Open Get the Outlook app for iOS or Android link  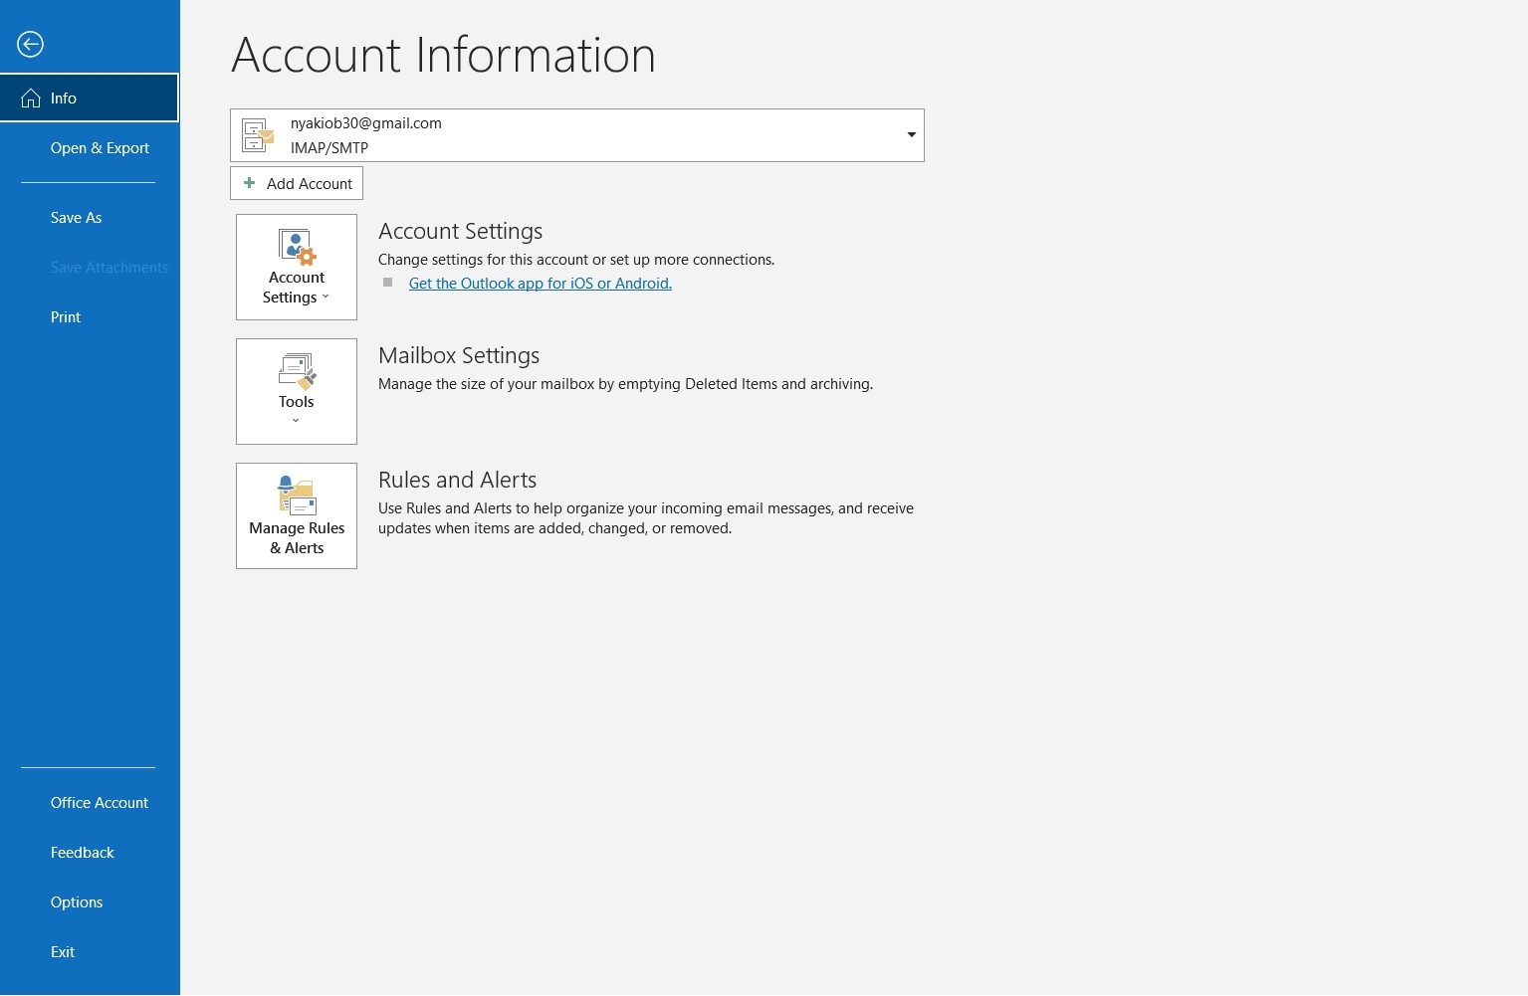pos(541,284)
